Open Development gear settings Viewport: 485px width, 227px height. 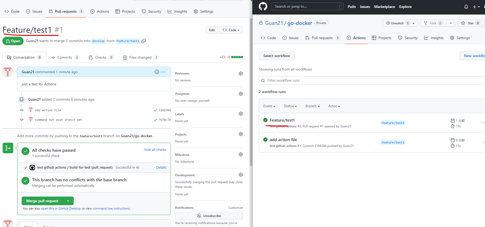click(x=241, y=175)
